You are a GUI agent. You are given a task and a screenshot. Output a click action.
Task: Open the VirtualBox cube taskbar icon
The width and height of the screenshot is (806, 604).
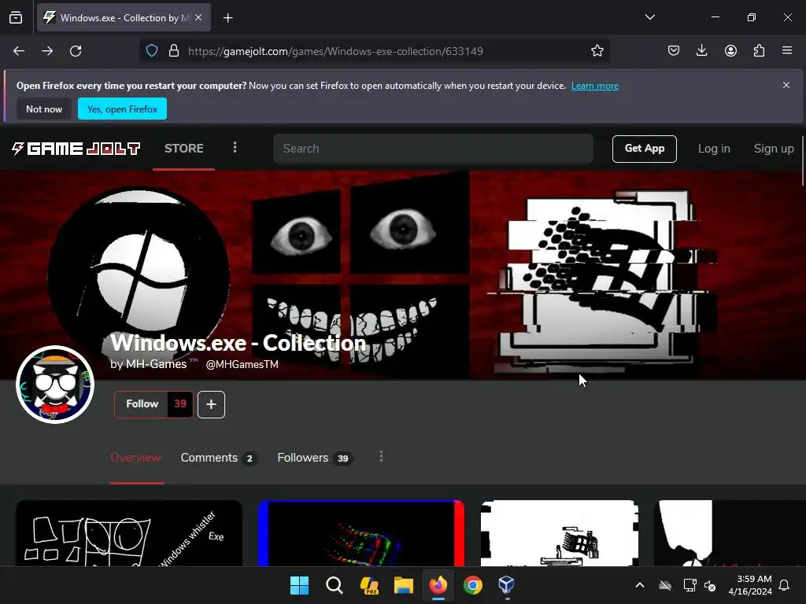coord(507,585)
